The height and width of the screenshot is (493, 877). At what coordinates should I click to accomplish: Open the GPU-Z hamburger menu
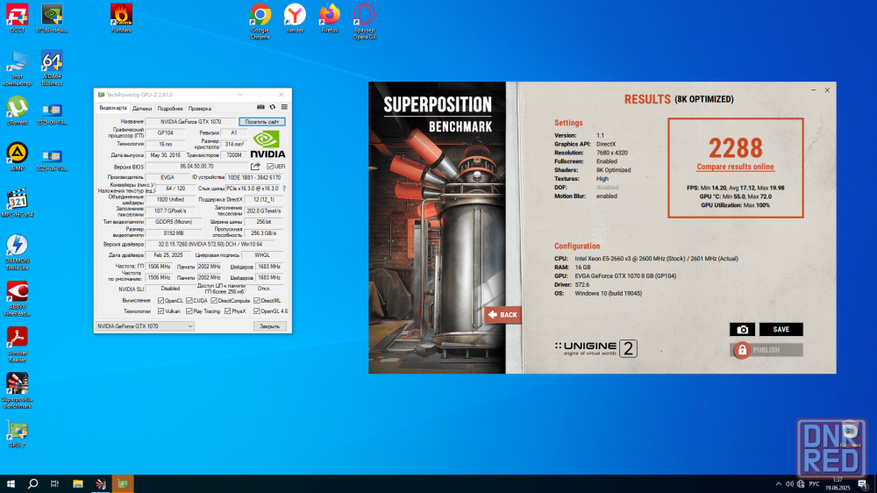pyautogui.click(x=284, y=107)
